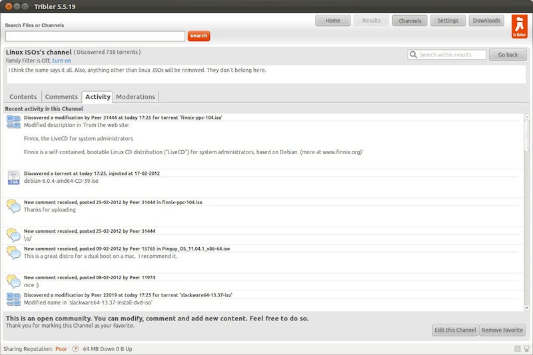This screenshot has height=355, width=533.
Task: Click 'This is a great distro' comment text
Action: coord(101,257)
